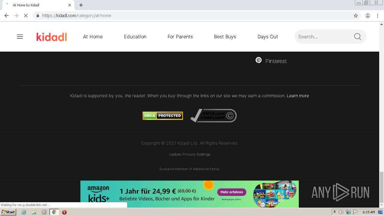Open the Chrome three-dot menu
Screen dimensions: 384x216
[x=377, y=16]
